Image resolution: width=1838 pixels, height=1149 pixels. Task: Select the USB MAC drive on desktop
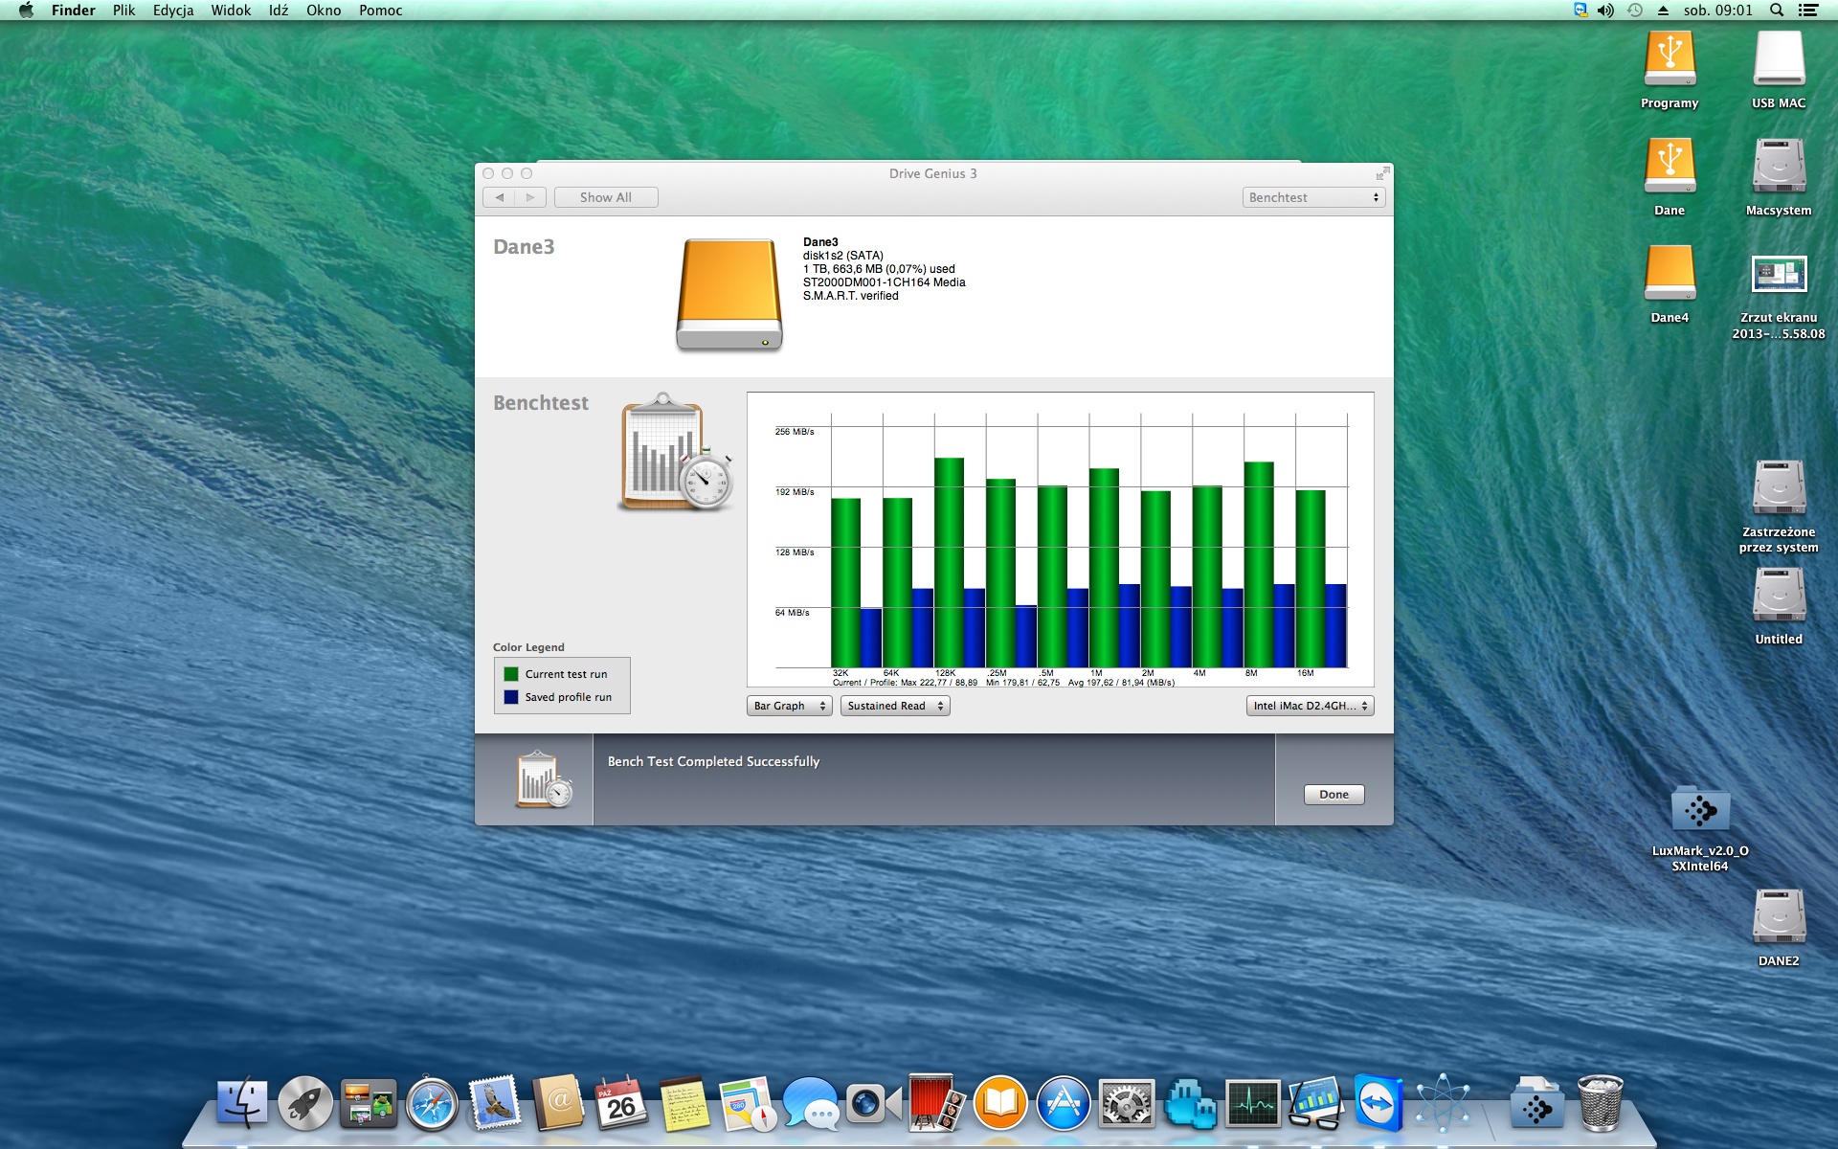[x=1779, y=59]
